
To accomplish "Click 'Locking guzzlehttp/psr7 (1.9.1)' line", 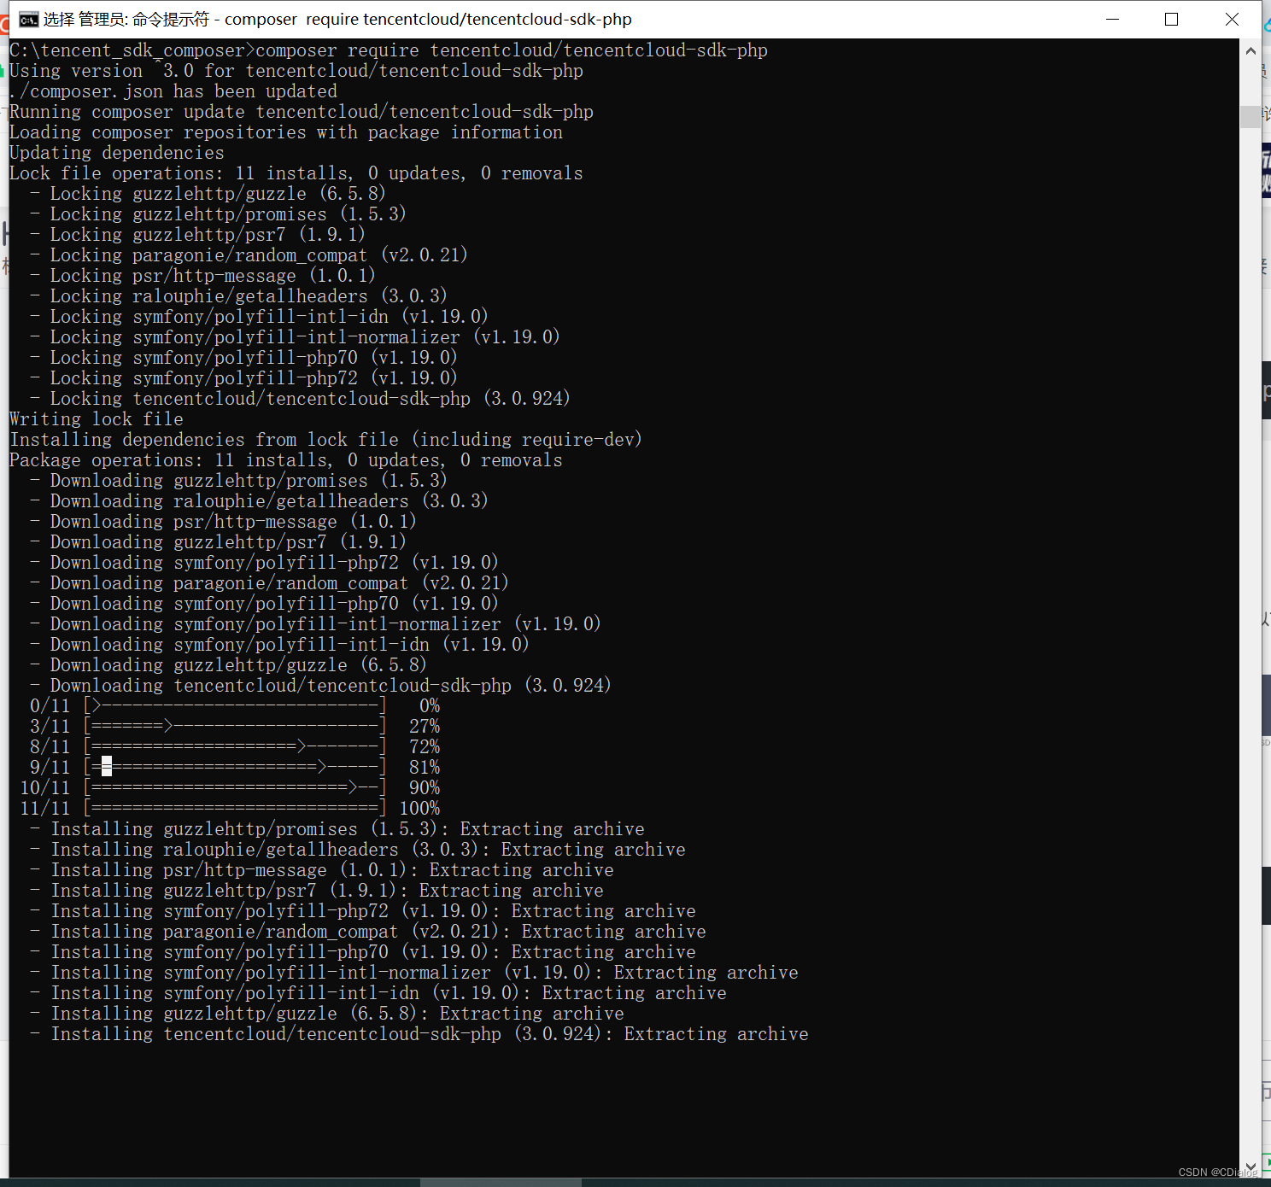I will 197,235.
